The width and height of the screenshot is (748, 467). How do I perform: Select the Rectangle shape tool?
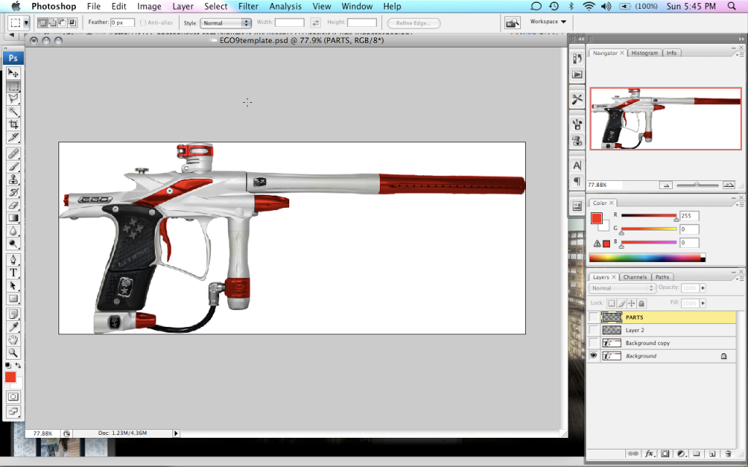13,298
